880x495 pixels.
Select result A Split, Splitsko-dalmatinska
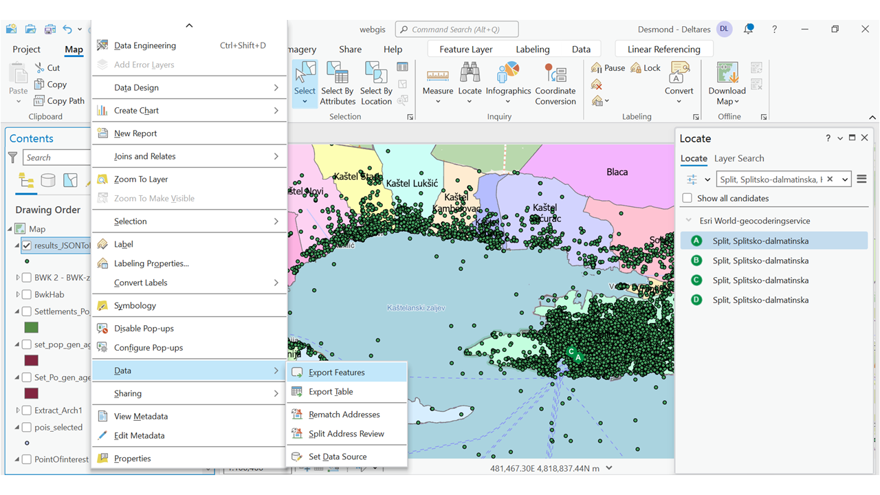(774, 241)
